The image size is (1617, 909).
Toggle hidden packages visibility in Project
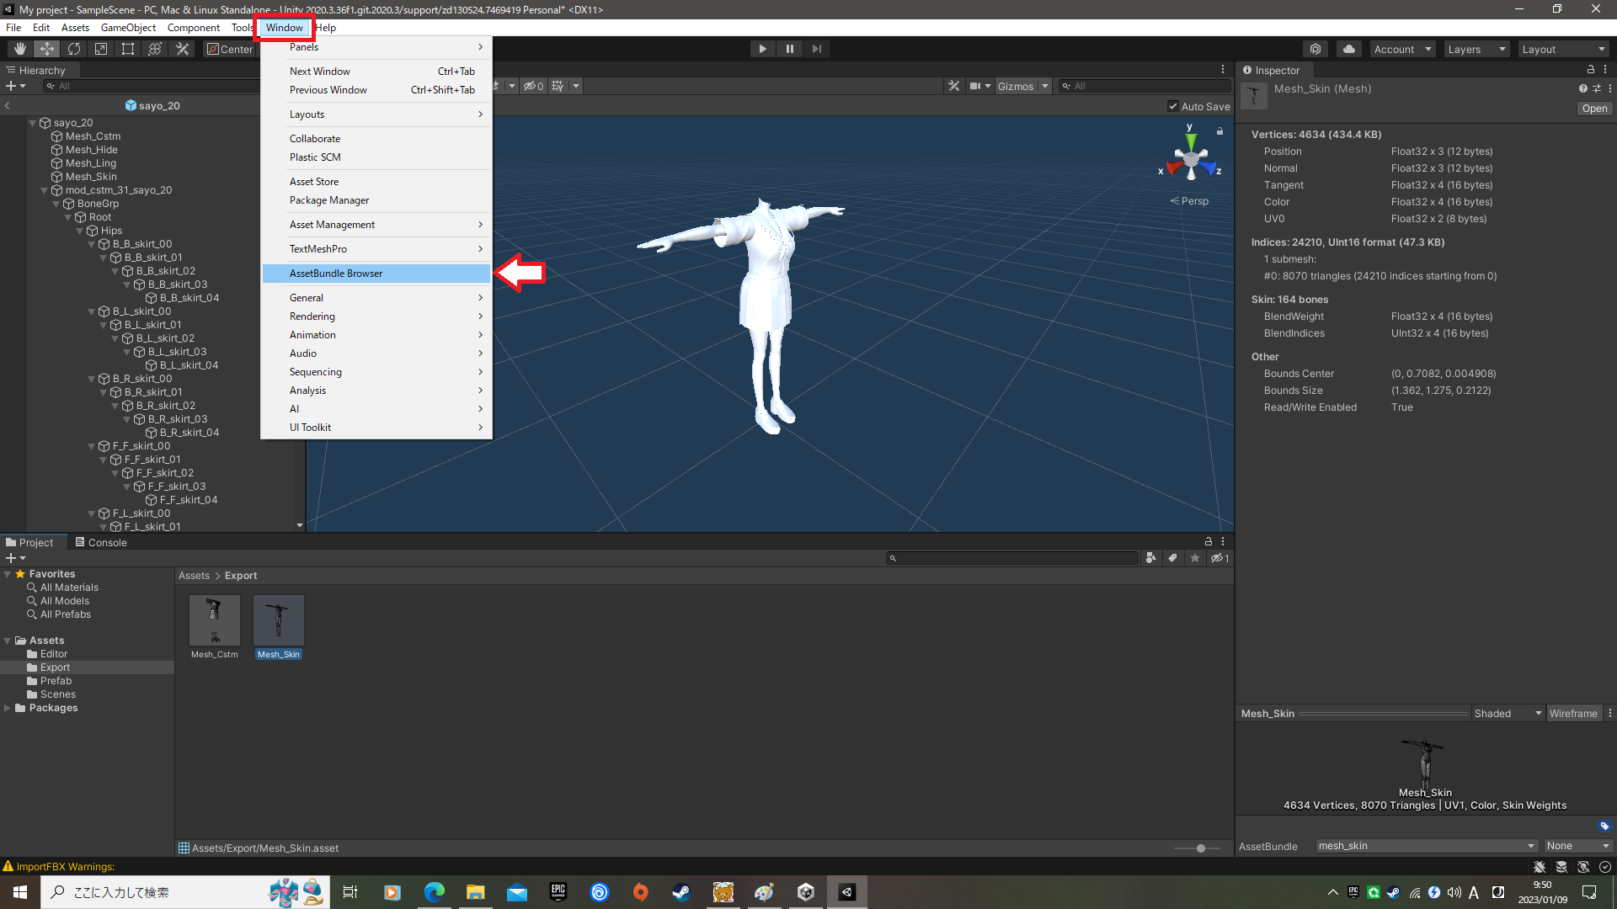point(1219,558)
